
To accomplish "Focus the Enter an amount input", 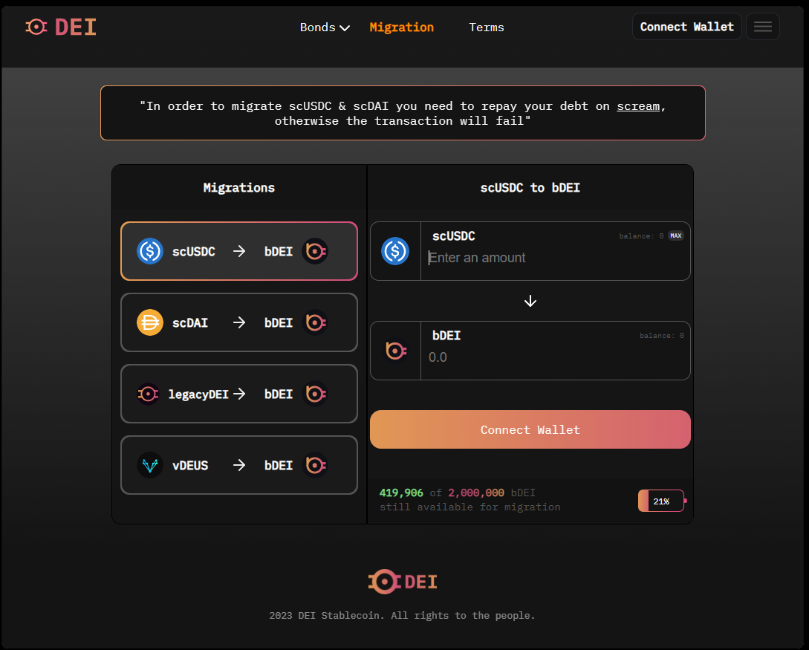I will pos(555,258).
